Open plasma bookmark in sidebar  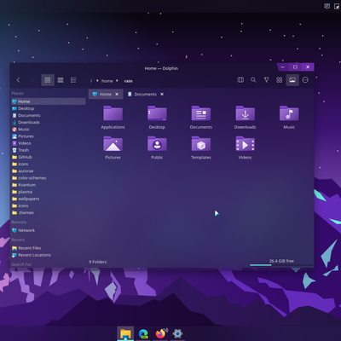[x=49, y=192]
